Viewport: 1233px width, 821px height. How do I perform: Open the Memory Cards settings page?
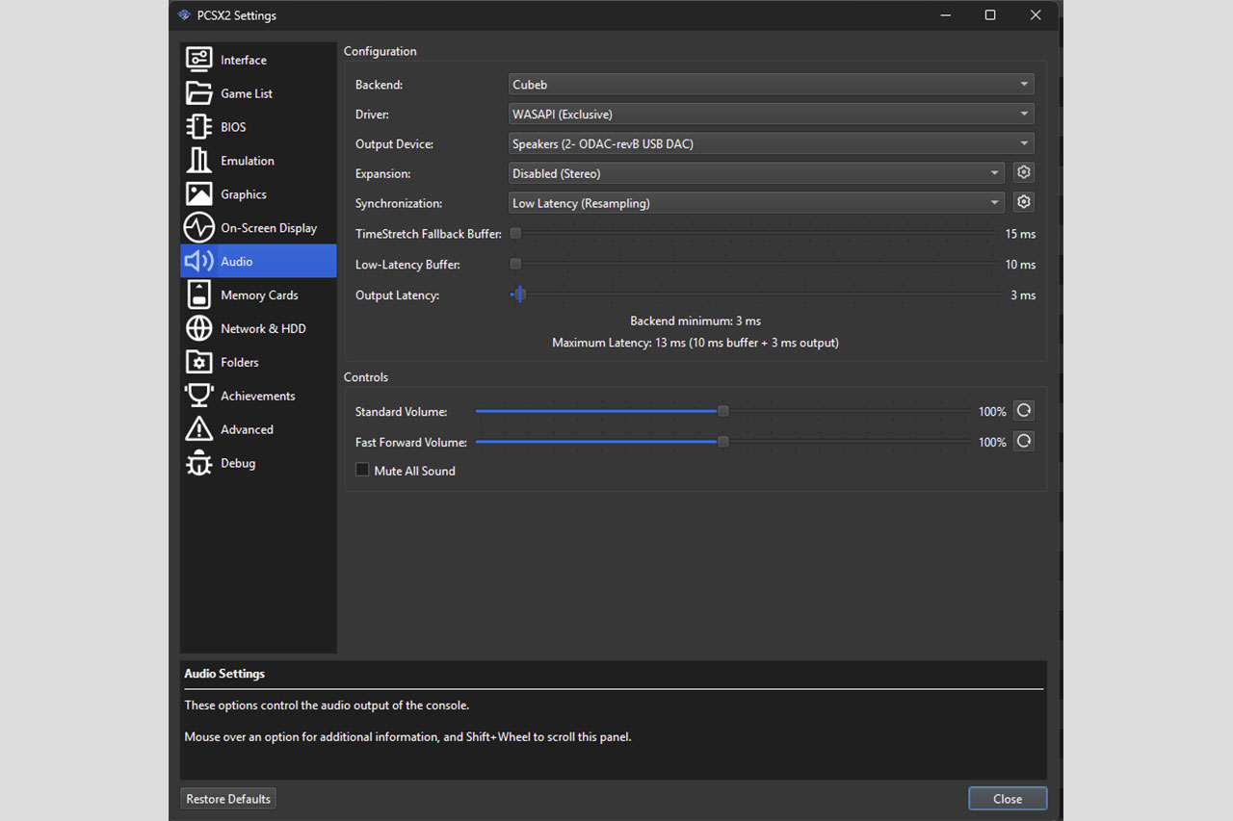[x=258, y=295]
